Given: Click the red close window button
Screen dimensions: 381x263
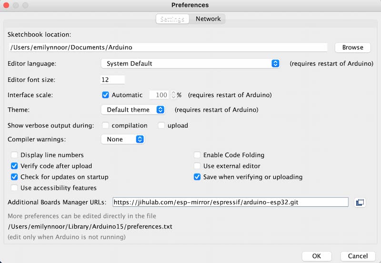Looking at the screenshot, I should coord(7,5).
